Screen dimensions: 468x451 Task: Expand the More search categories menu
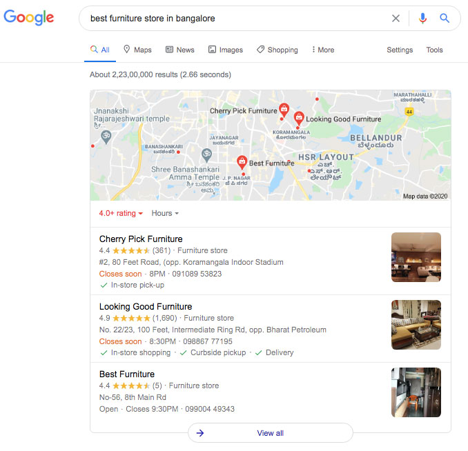(323, 50)
